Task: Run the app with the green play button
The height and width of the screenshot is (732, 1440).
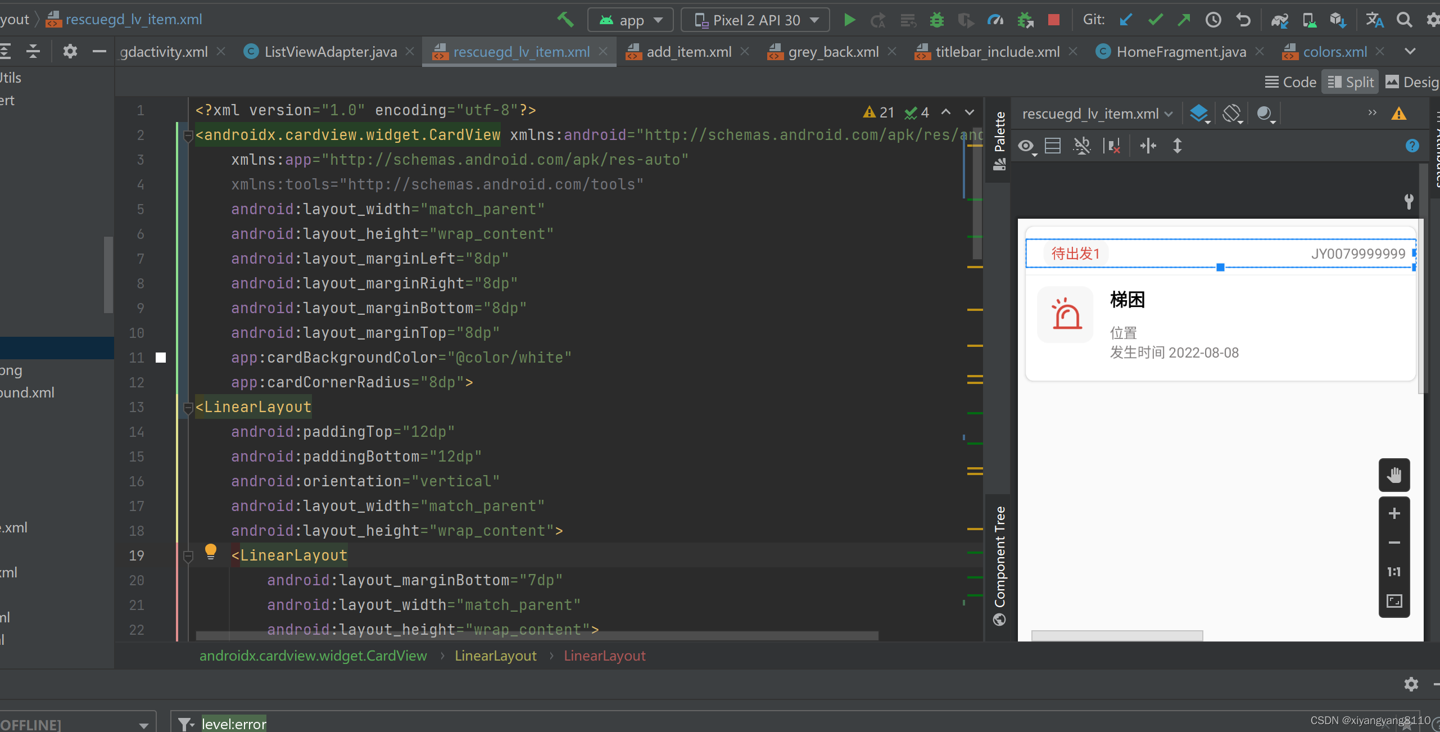Action: pos(849,20)
